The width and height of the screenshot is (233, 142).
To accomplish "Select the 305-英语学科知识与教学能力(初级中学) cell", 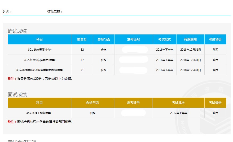I will (40, 70).
